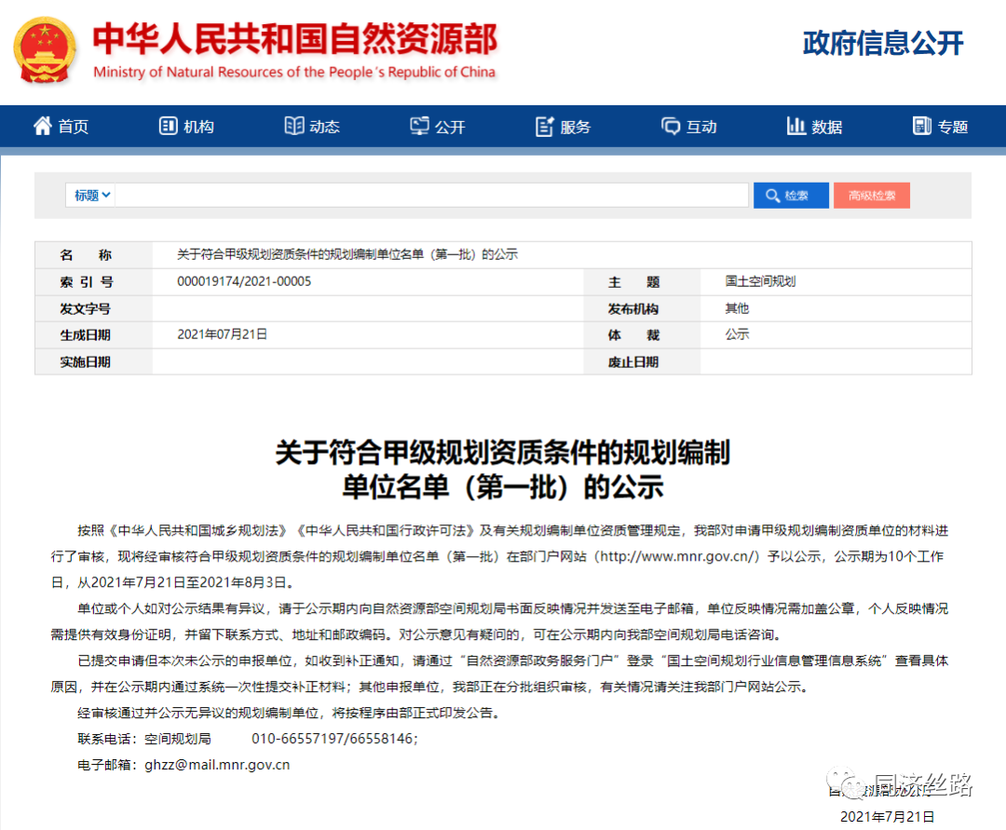The image size is (1006, 830).
Task: Click the 发布机构 label cell
Action: pyautogui.click(x=642, y=308)
